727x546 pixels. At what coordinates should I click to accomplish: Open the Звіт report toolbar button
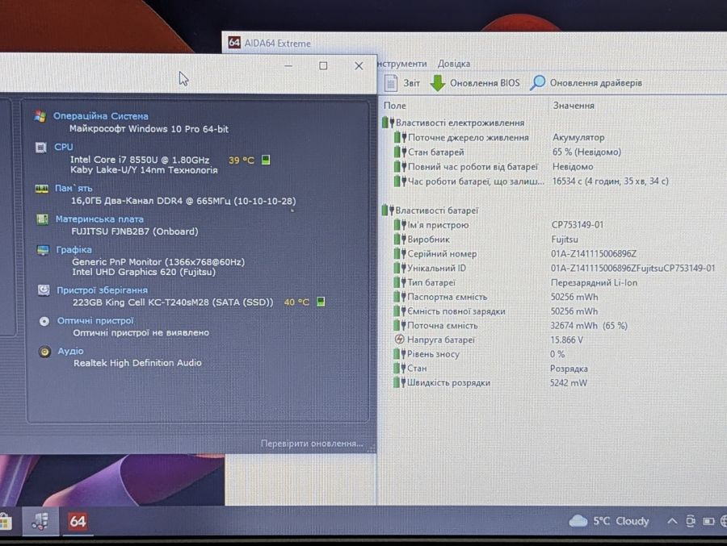402,83
